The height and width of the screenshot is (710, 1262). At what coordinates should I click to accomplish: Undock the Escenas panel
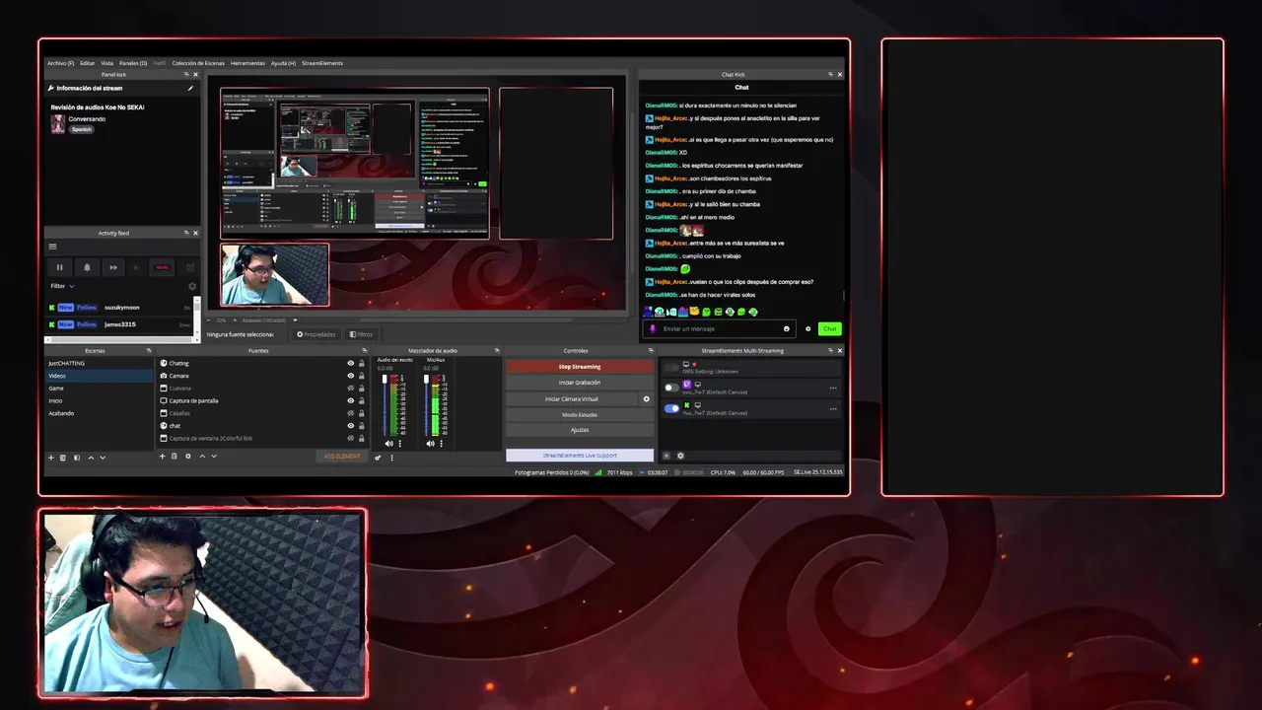click(x=149, y=350)
